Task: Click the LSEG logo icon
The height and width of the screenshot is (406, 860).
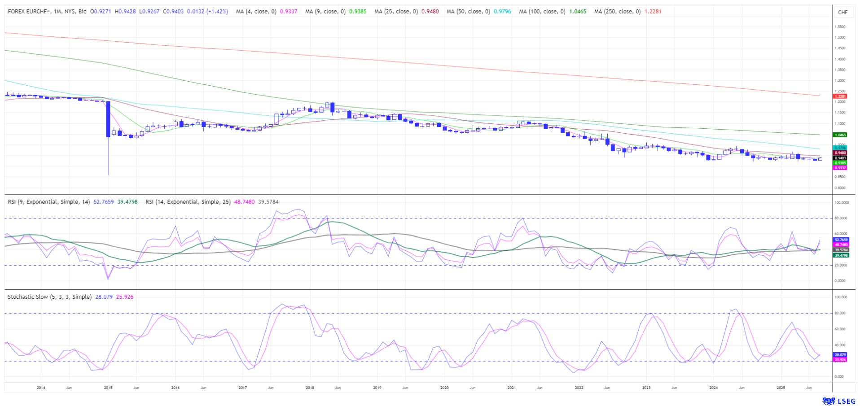Action: pyautogui.click(x=828, y=401)
